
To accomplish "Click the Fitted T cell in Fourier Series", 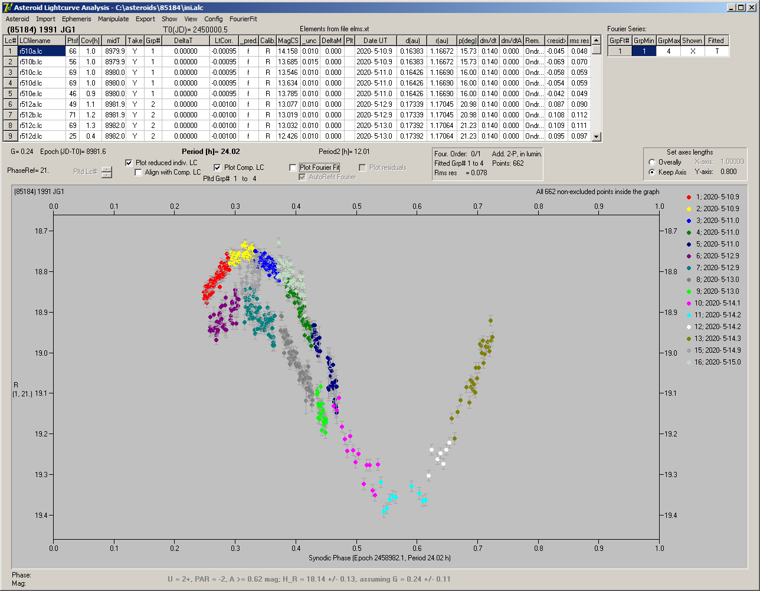I will (x=716, y=51).
